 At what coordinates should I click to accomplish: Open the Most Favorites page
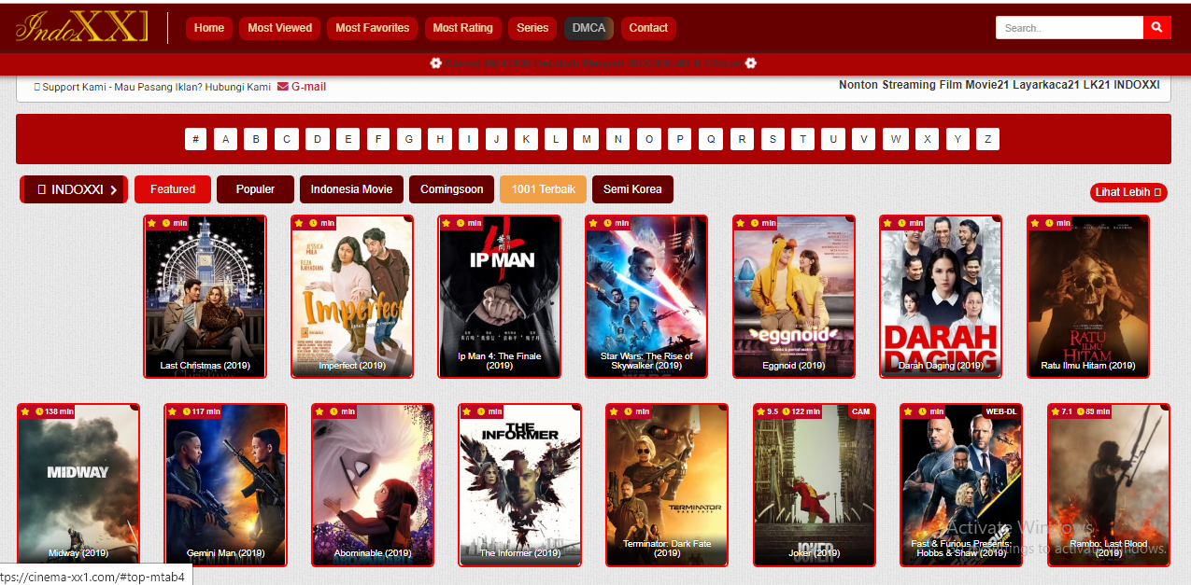[x=372, y=28]
